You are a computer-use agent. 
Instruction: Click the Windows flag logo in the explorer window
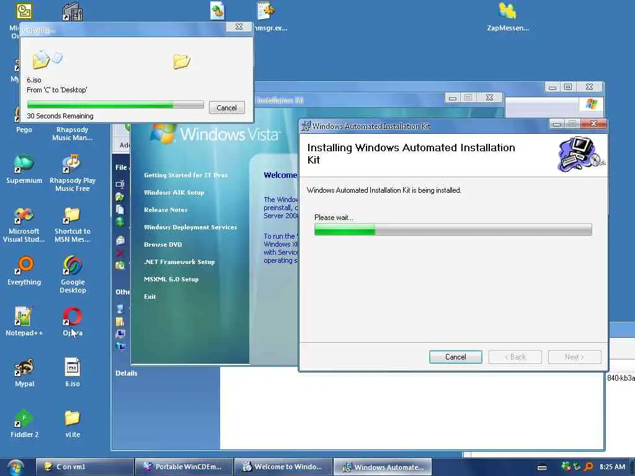591,104
